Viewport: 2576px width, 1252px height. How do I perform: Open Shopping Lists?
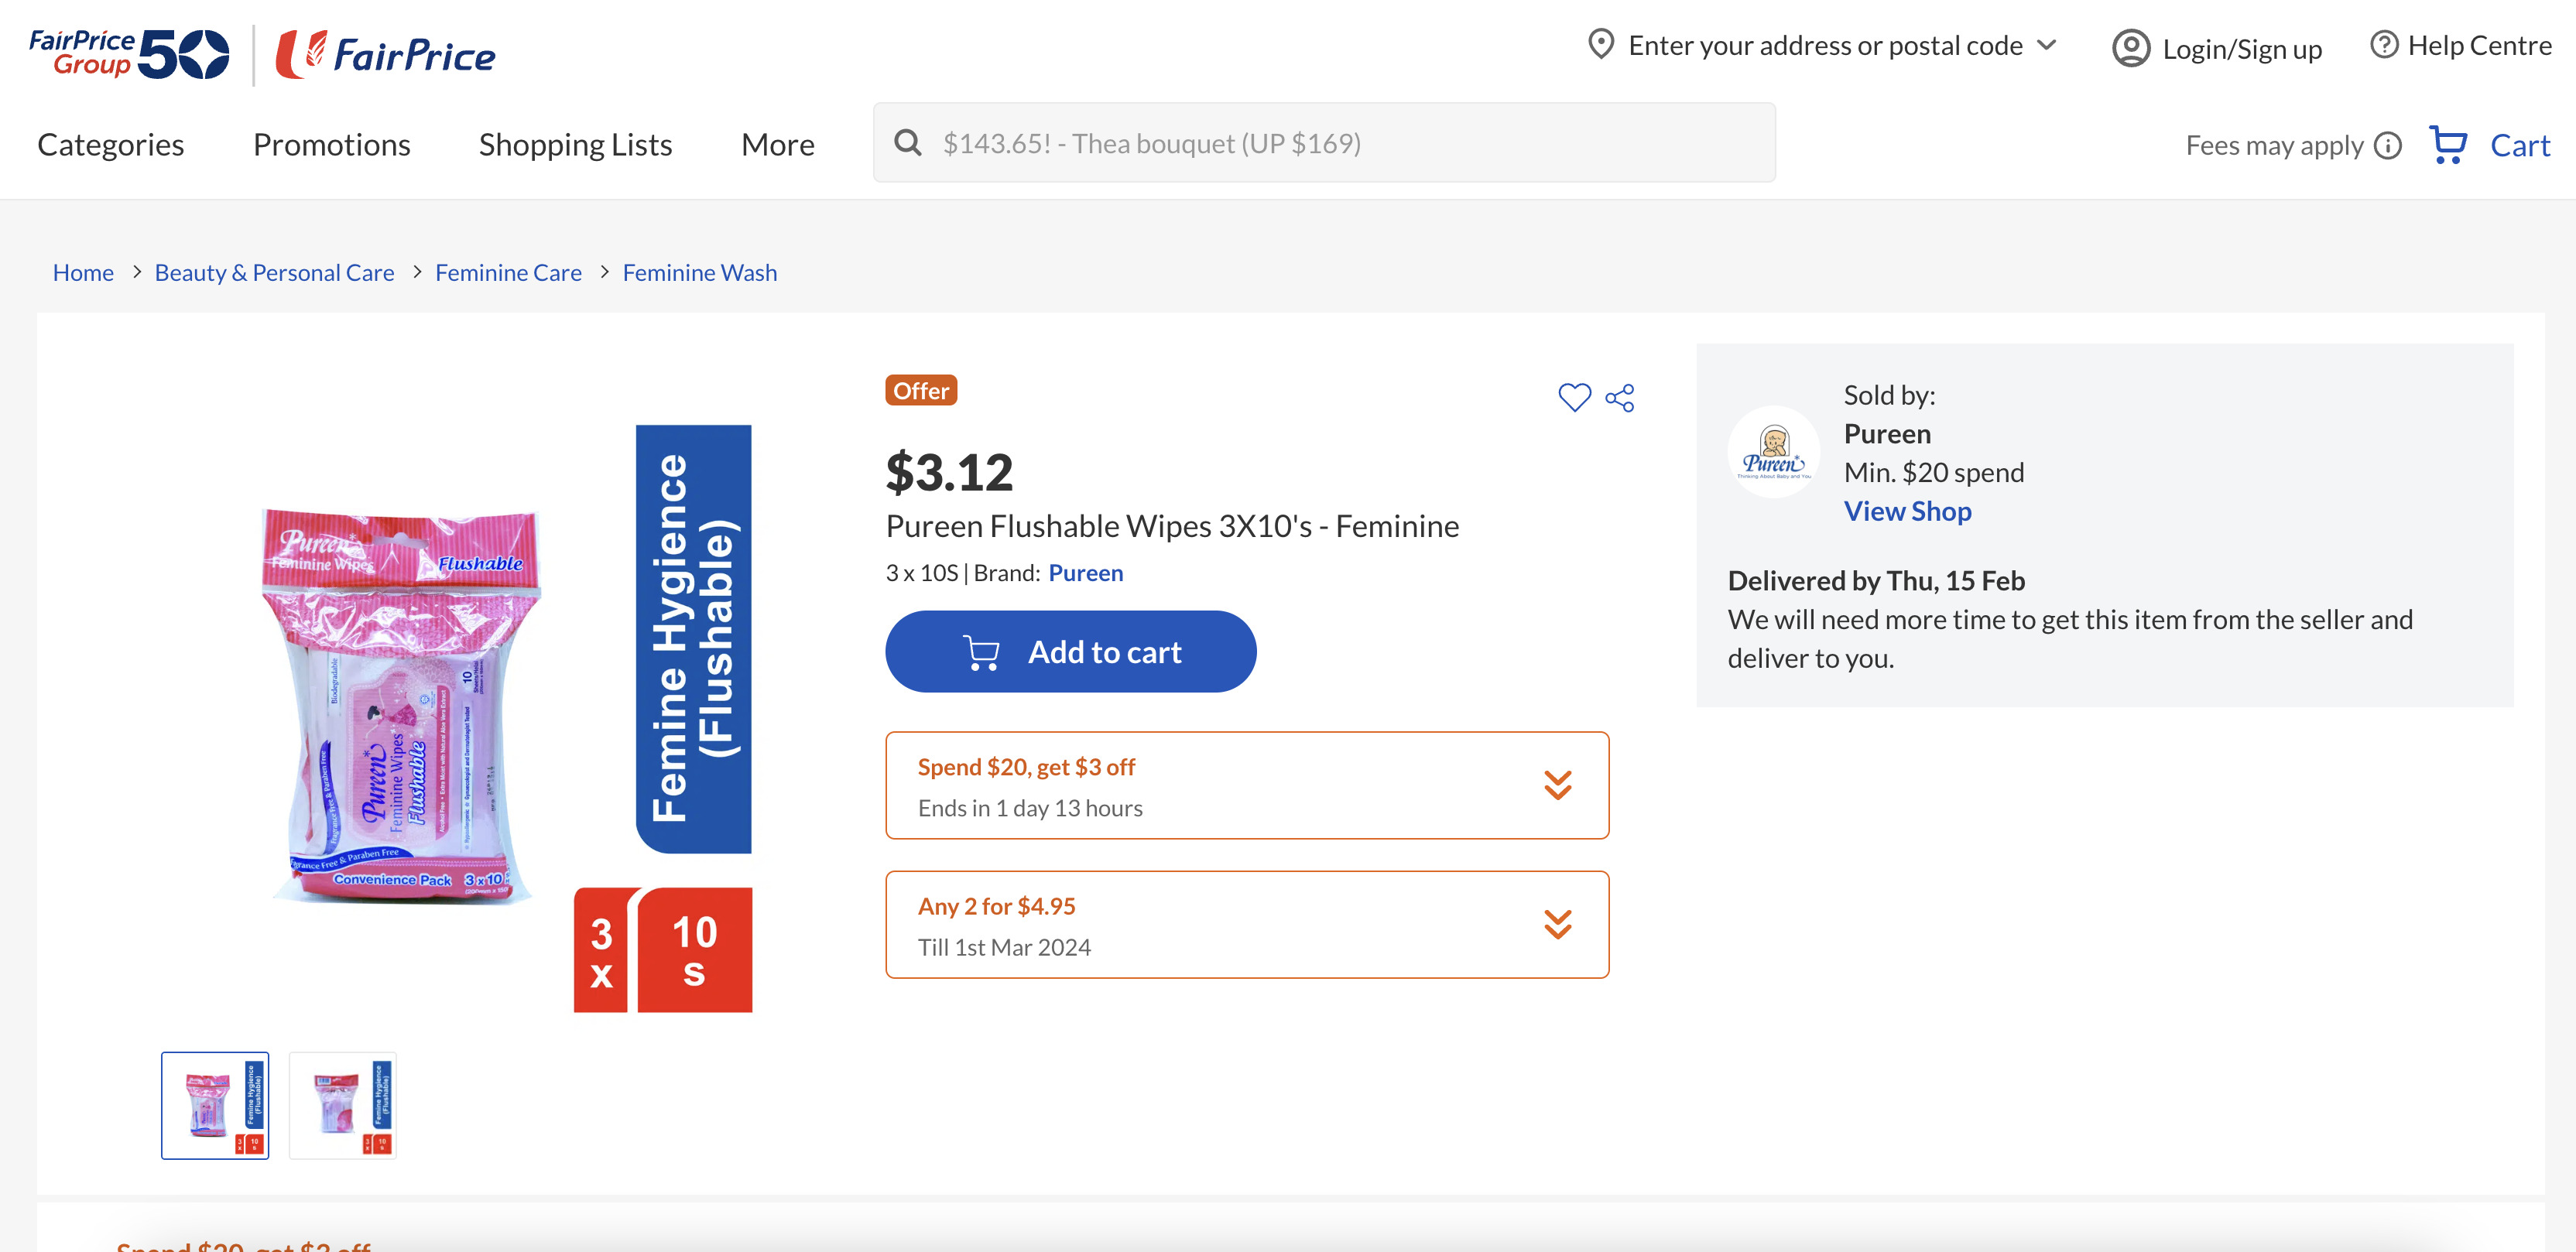point(576,145)
